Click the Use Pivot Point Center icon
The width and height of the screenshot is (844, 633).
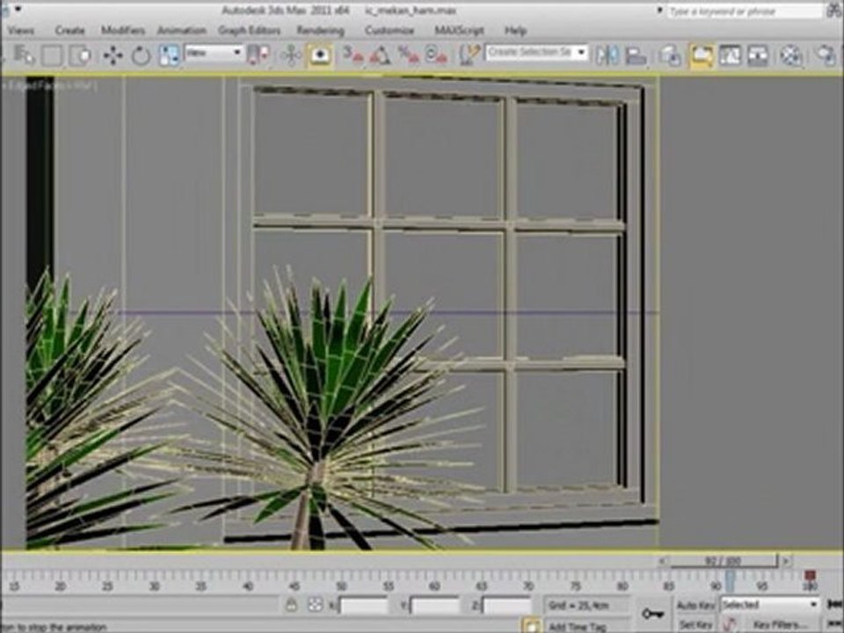point(258,55)
